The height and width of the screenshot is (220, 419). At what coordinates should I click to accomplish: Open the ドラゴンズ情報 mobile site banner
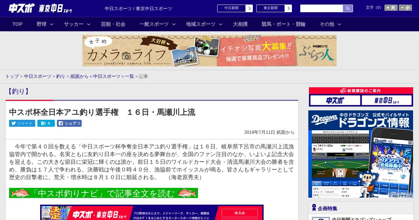(361, 154)
